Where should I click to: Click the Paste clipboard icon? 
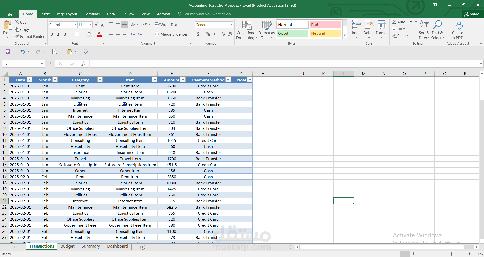point(7,25)
